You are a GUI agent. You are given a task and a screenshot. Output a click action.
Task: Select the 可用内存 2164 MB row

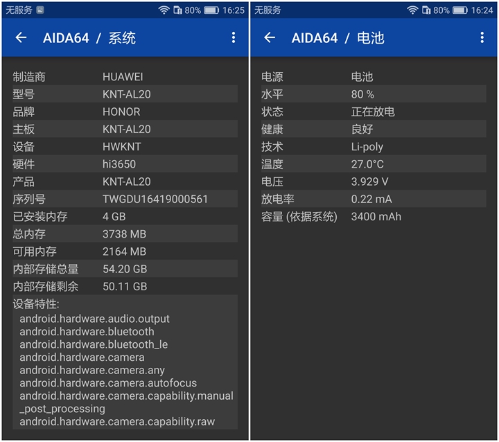click(125, 251)
